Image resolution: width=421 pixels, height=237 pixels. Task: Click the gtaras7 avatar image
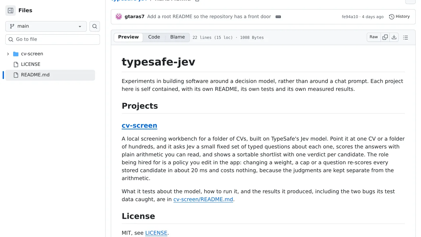(x=119, y=17)
